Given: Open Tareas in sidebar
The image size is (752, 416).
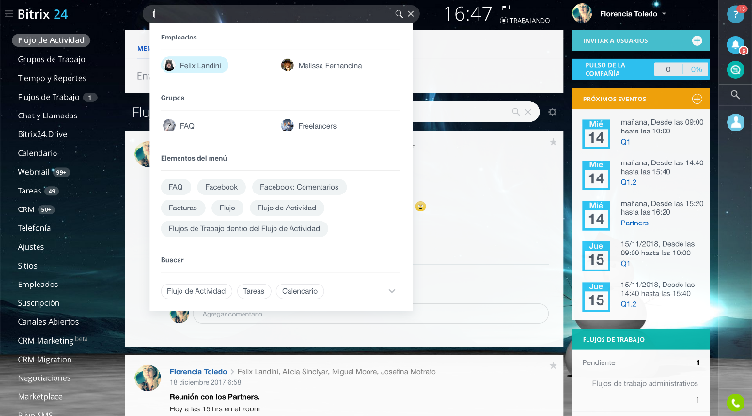Looking at the screenshot, I should click(x=29, y=191).
